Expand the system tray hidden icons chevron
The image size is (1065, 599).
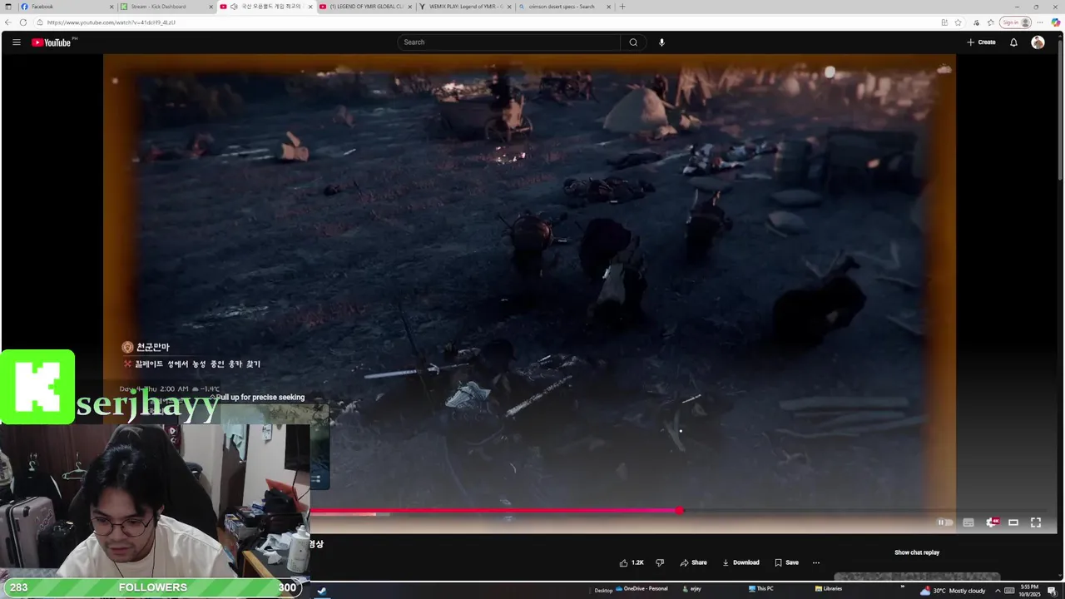(x=998, y=590)
